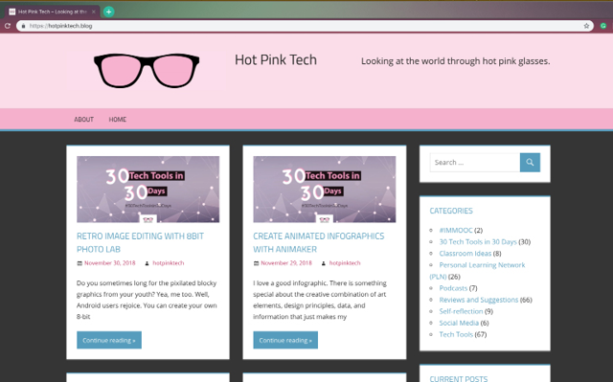Open Create Animated Infographics with Animaker title
This screenshot has height=382, width=613.
[x=319, y=242]
